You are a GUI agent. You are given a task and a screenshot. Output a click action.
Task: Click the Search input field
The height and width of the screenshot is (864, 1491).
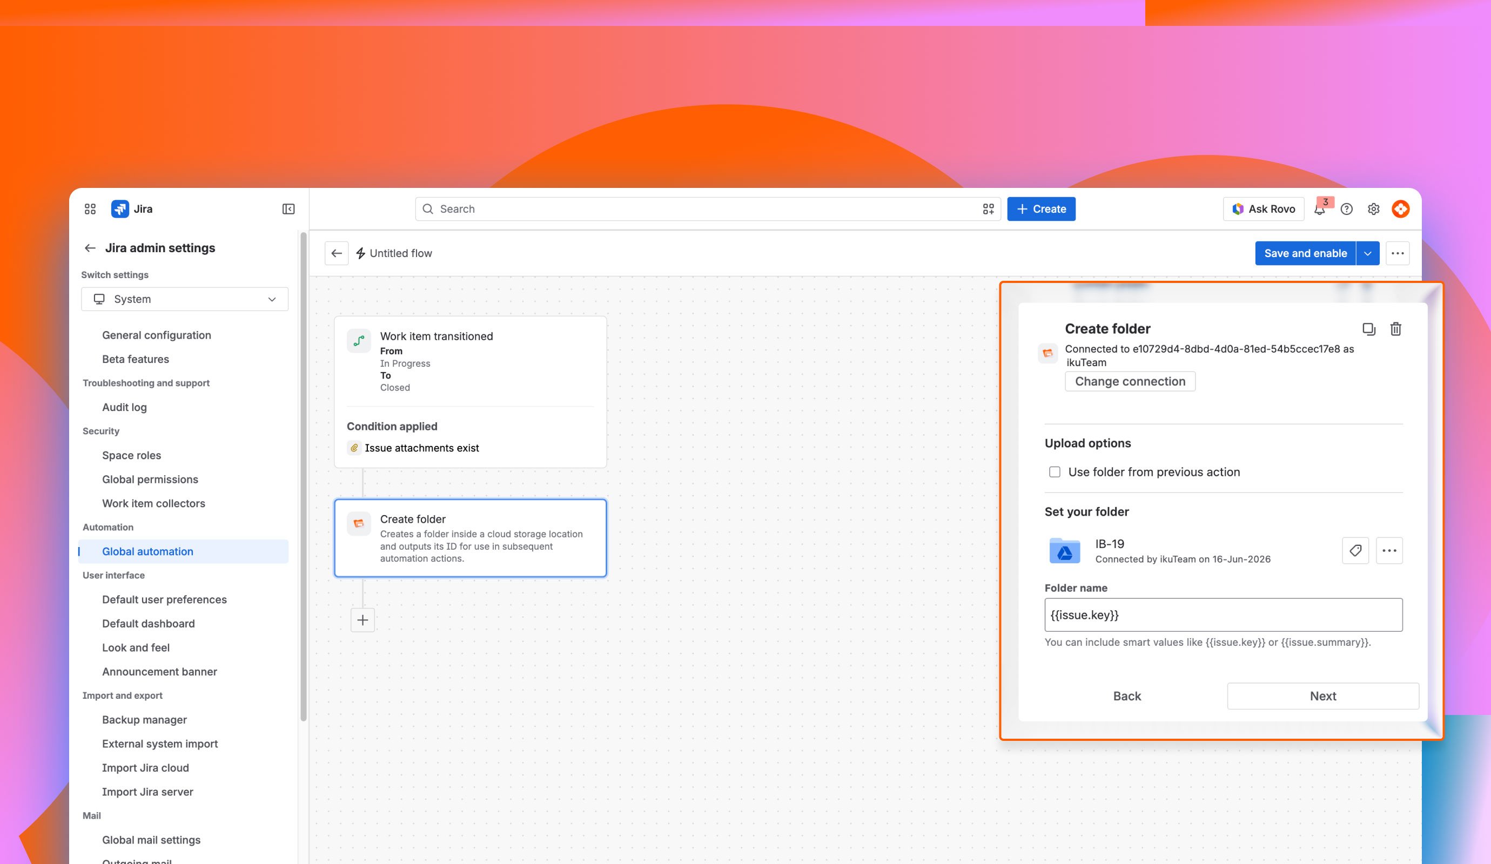[x=708, y=209]
